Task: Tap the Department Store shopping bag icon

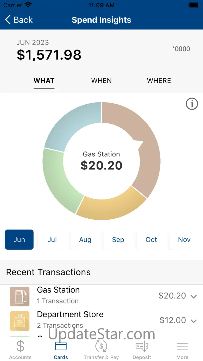Action: [20, 321]
